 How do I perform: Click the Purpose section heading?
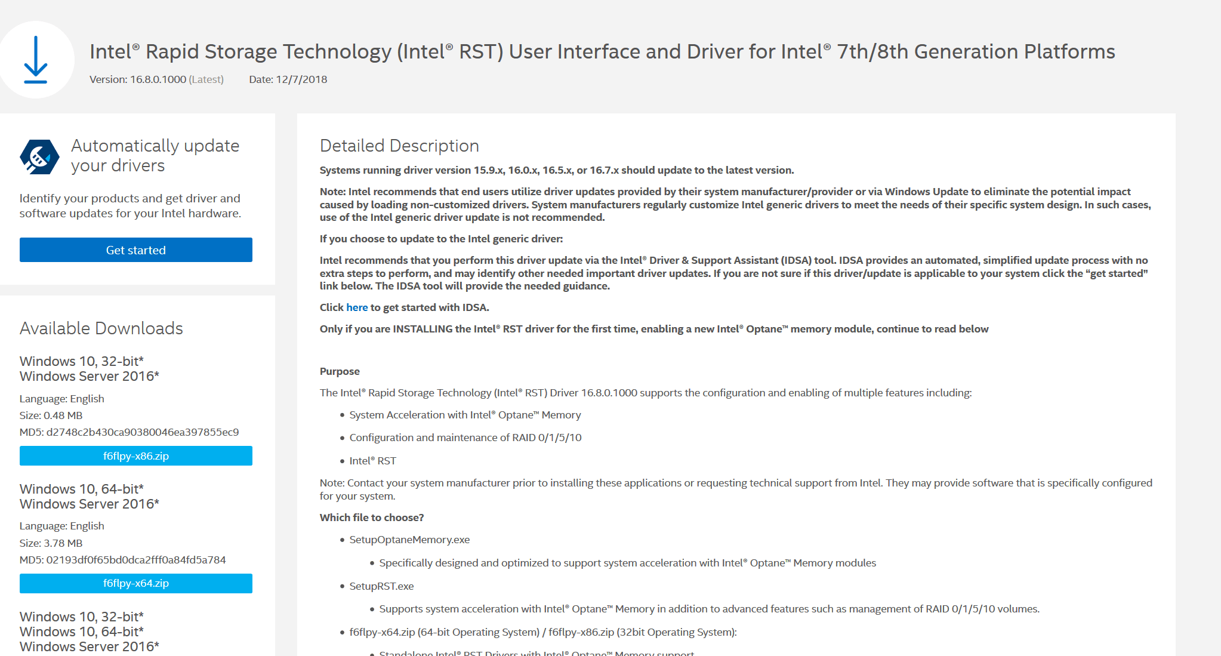340,371
